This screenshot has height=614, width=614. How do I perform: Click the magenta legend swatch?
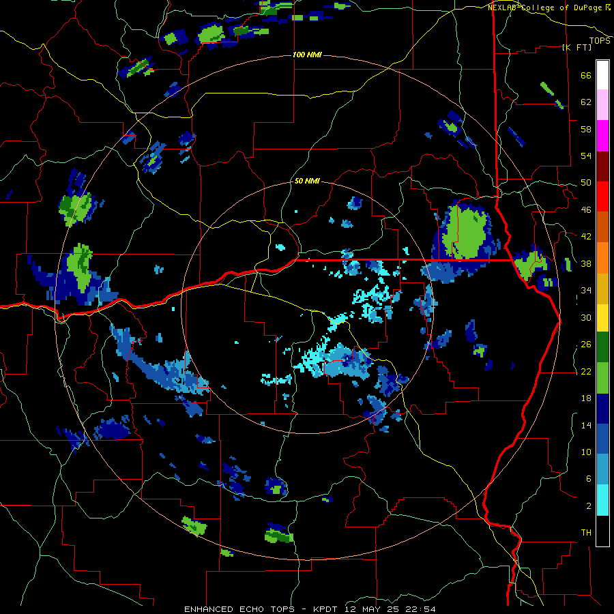tap(602, 136)
